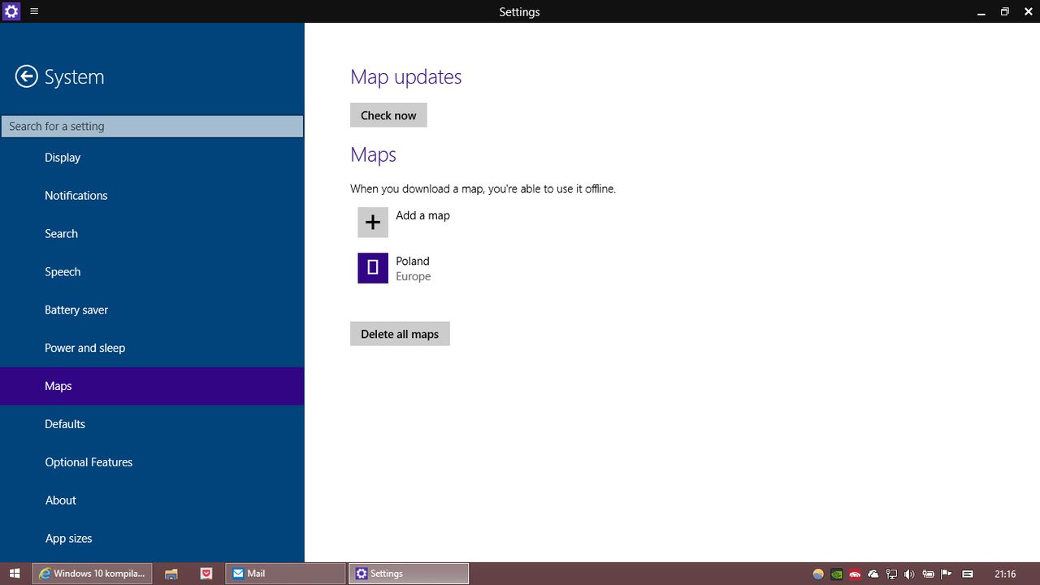Switch to the Mail taskbar window
The height and width of the screenshot is (585, 1040).
click(285, 574)
